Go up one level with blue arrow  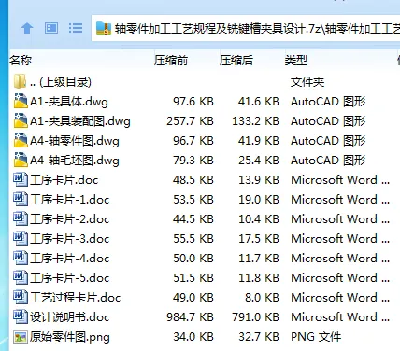(27, 28)
